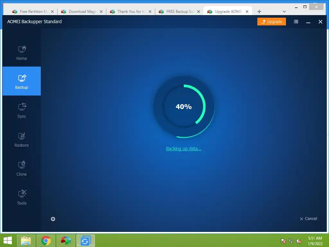Viewport: 329px width, 247px height.
Task: Open the AOMEI hamburger menu icon
Action: click(296, 22)
